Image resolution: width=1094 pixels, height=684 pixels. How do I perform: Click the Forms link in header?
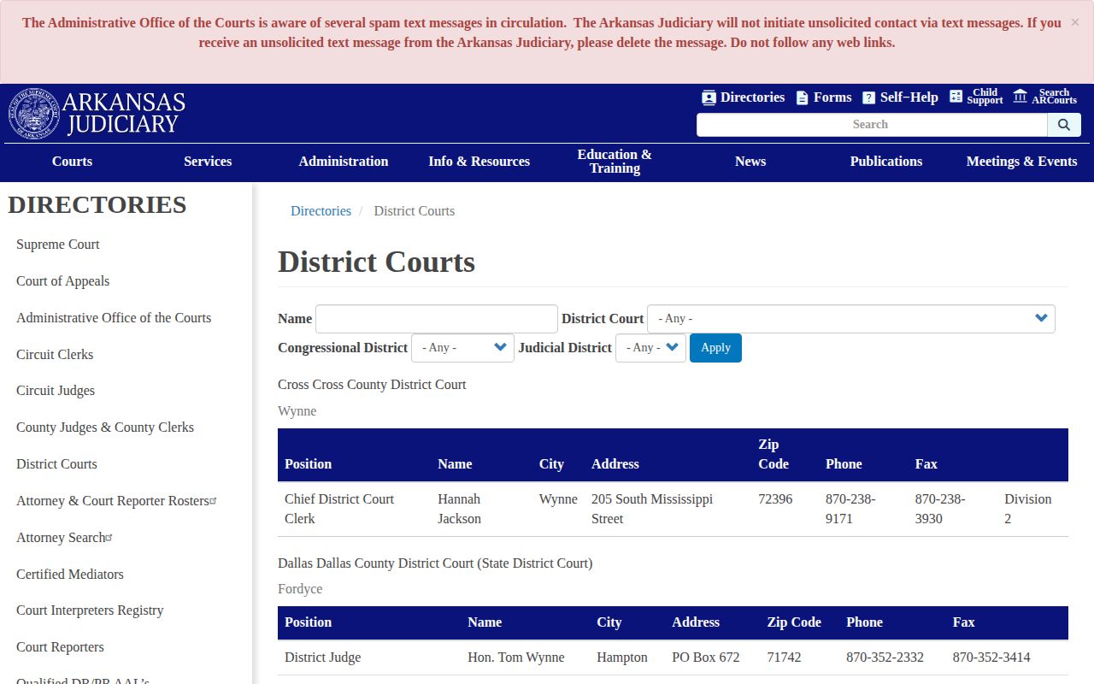click(x=832, y=97)
